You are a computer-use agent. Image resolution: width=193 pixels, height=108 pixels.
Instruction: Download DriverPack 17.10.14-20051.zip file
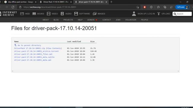coord(30,48)
